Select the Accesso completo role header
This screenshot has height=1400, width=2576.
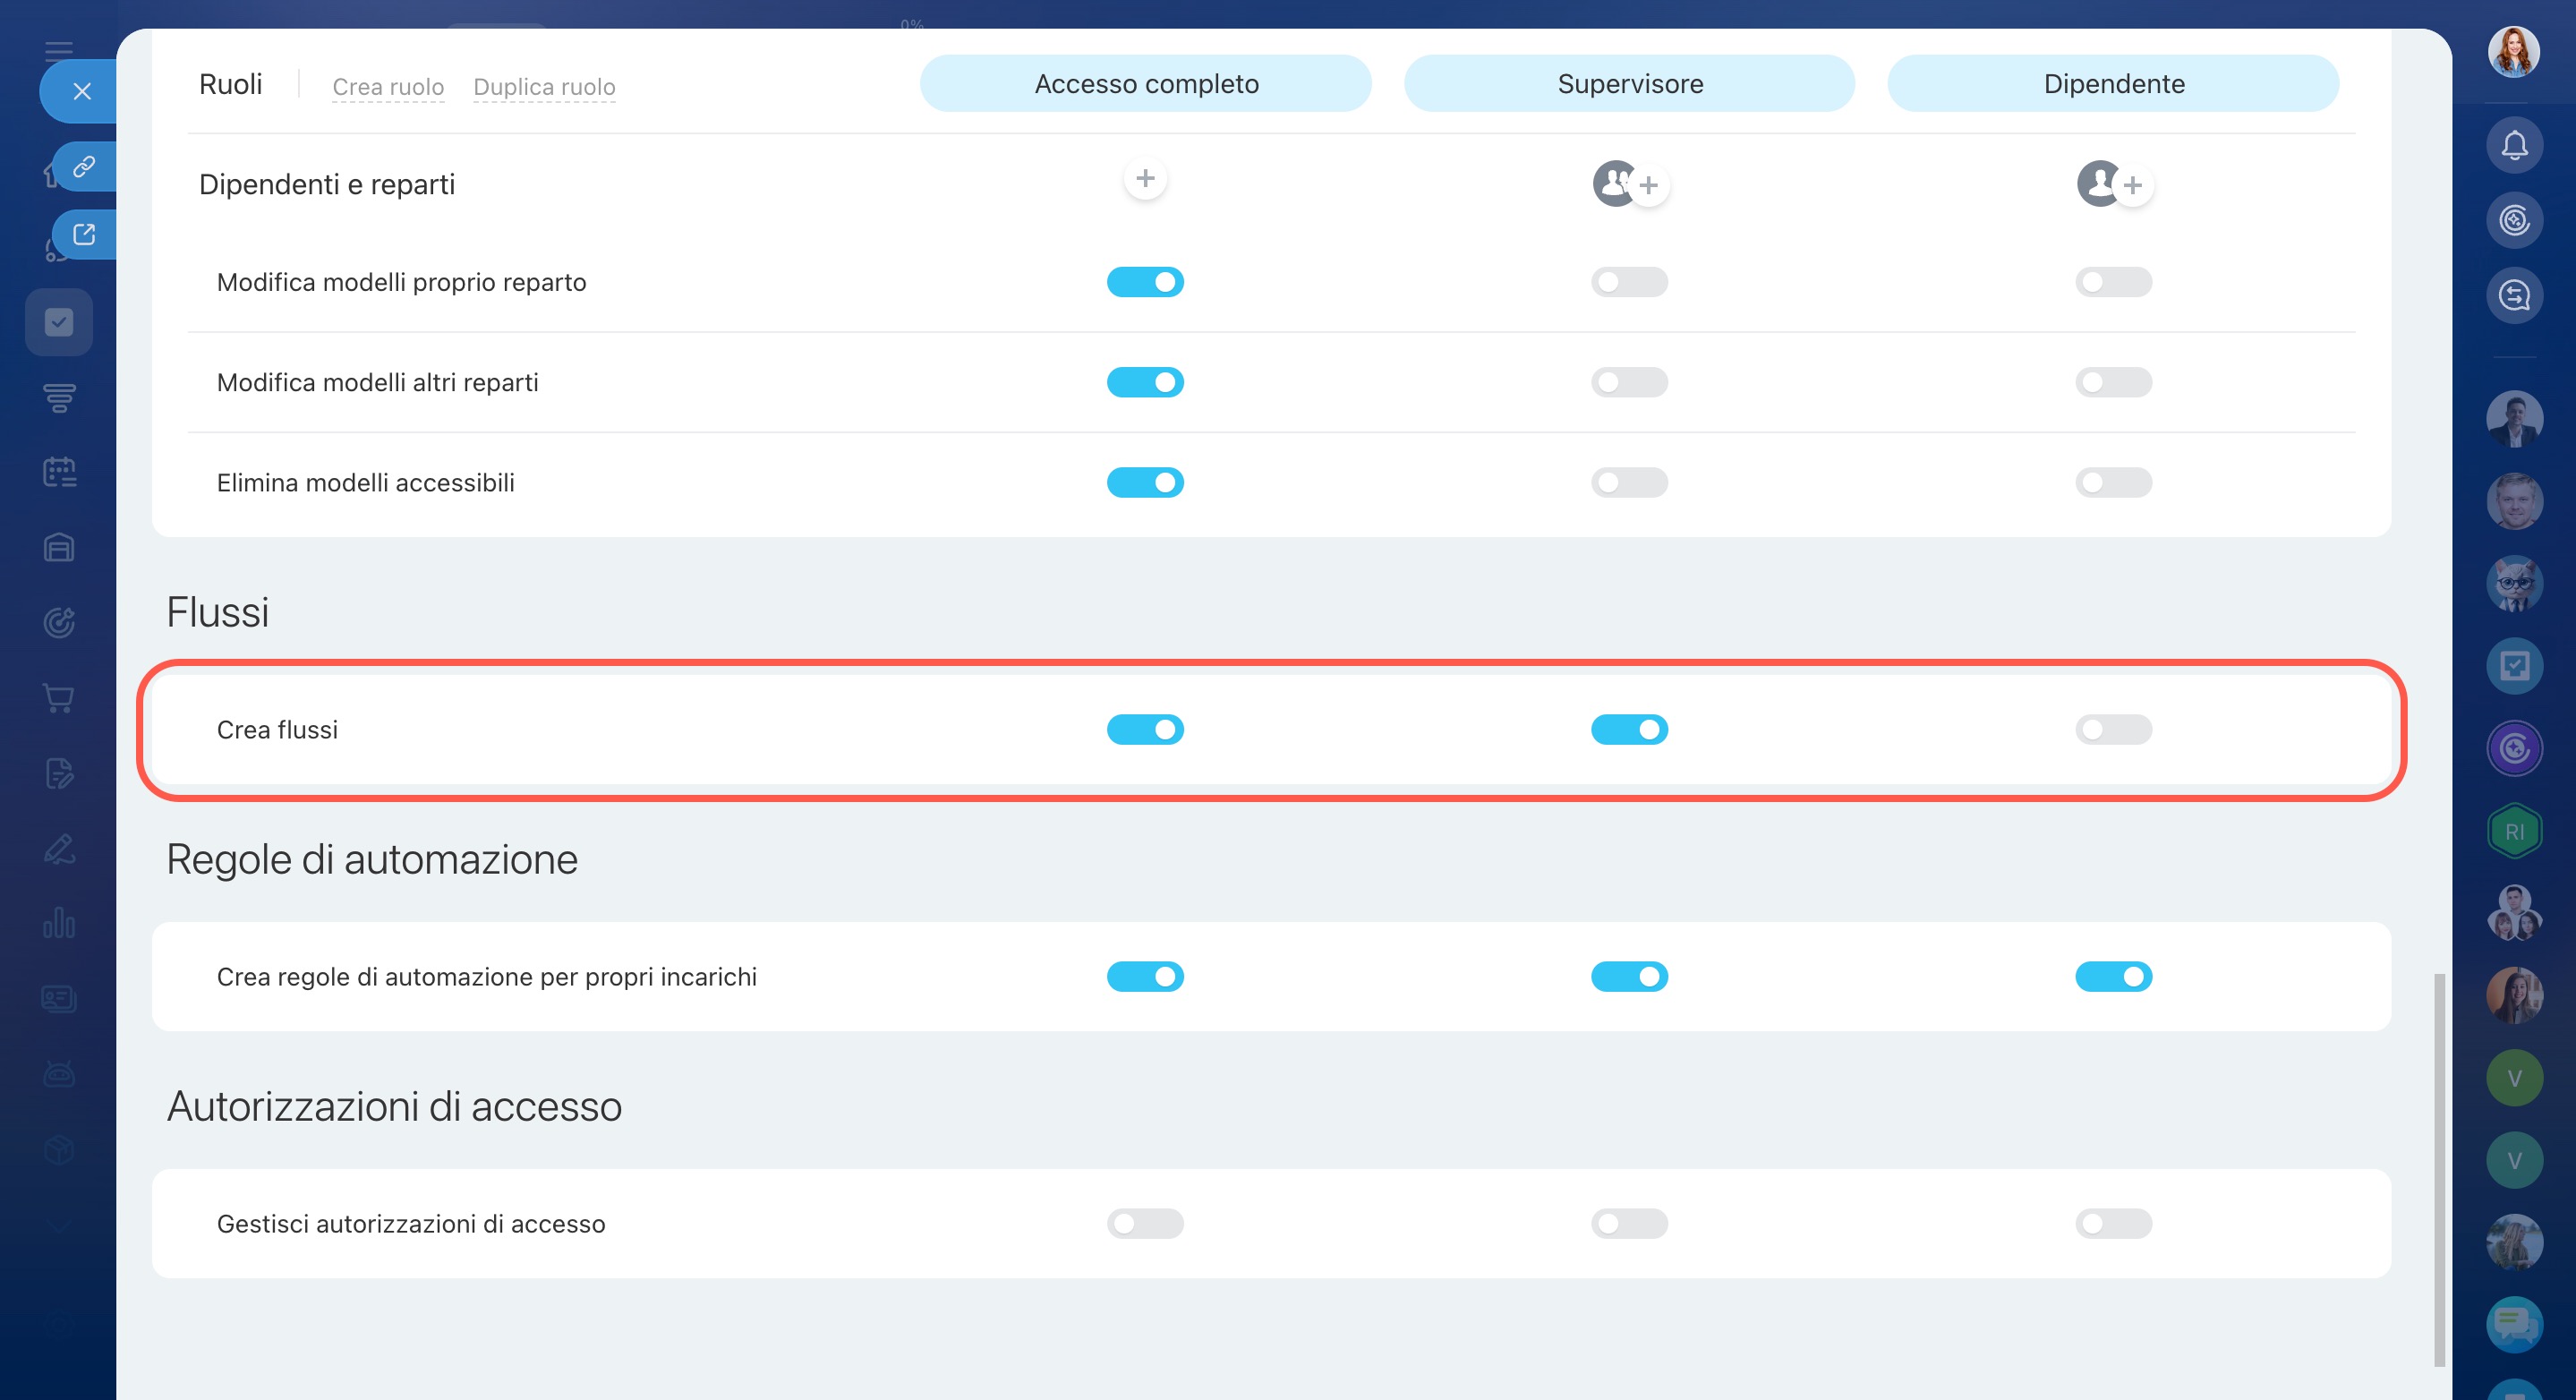pos(1145,84)
